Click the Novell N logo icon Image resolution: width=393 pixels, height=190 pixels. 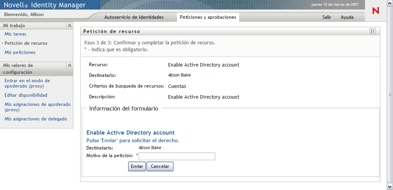click(375, 11)
